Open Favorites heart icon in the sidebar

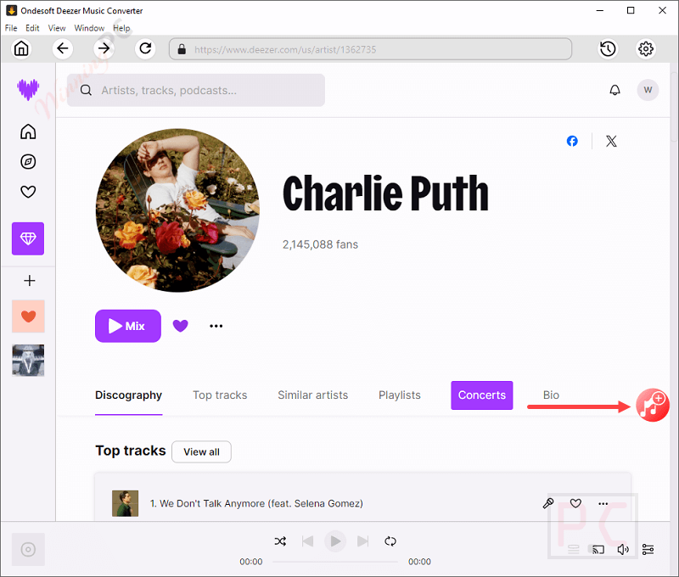coord(28,191)
